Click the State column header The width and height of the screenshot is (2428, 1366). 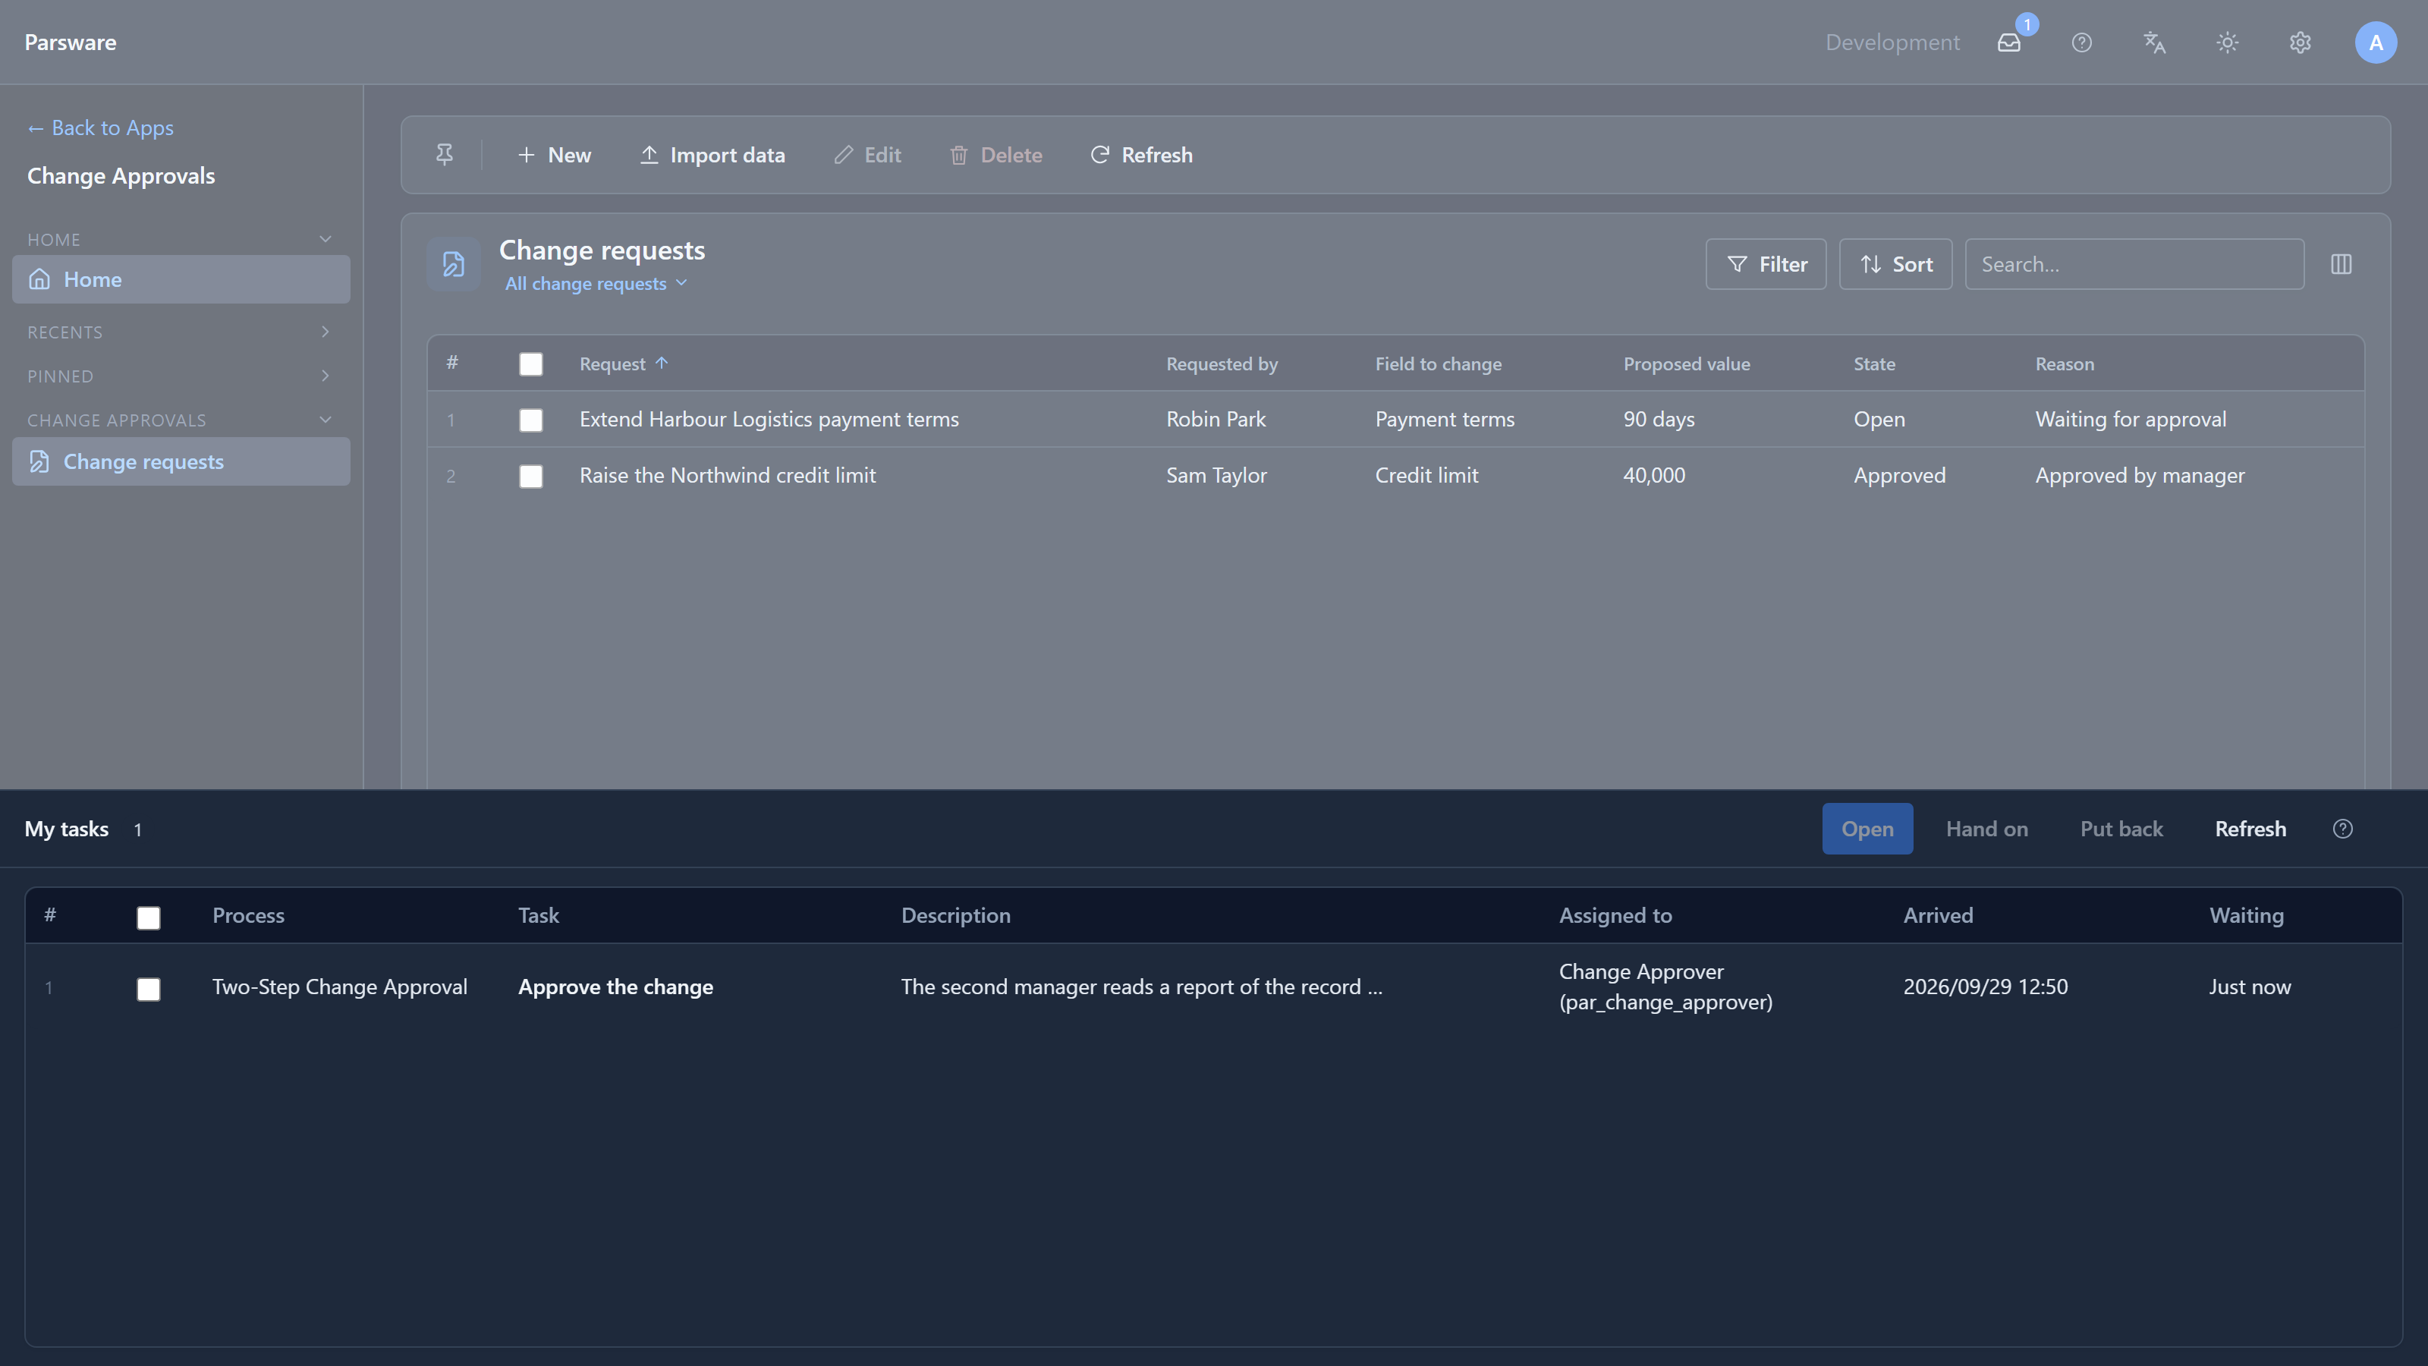point(1874,364)
